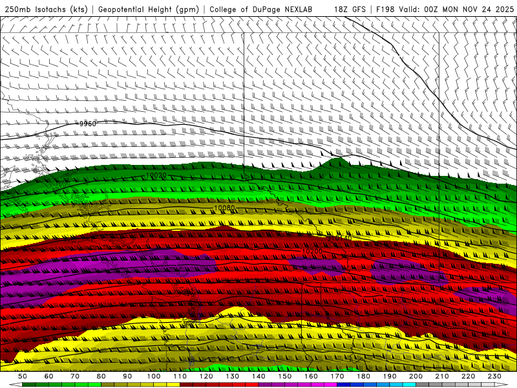Click the '250mb Isotachs (kts)' title text
The image size is (517, 388).
46,9
